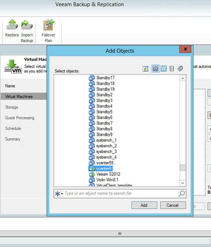Select the Standby9 VM
211x247 pixels.
point(104,134)
